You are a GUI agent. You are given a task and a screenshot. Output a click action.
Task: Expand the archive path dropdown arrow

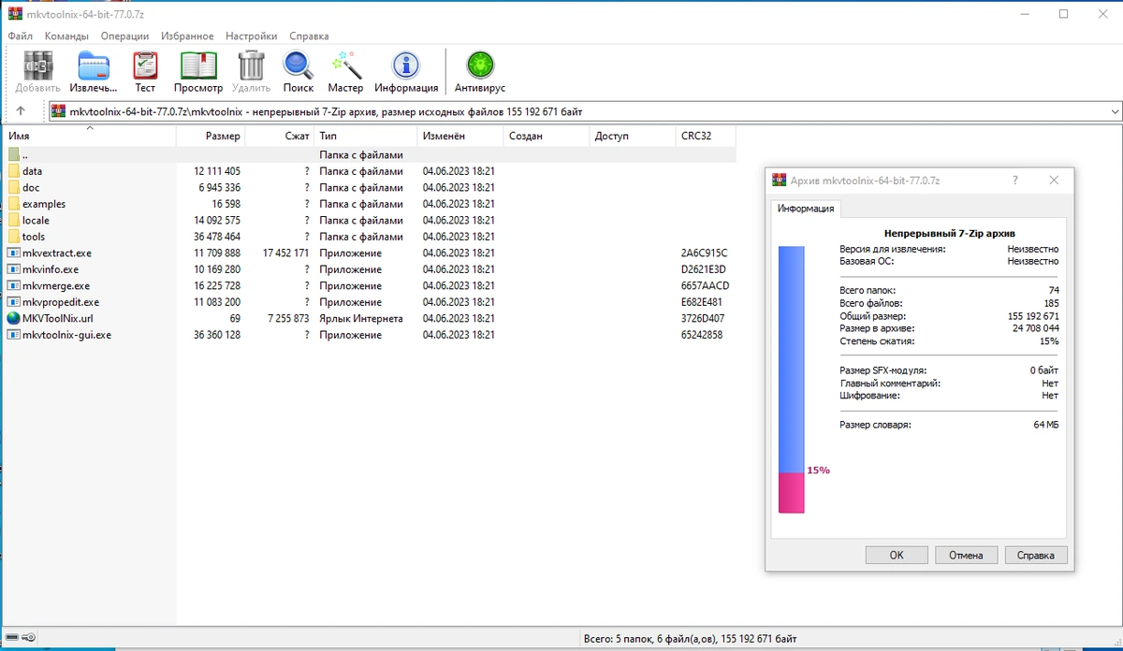(x=1114, y=111)
